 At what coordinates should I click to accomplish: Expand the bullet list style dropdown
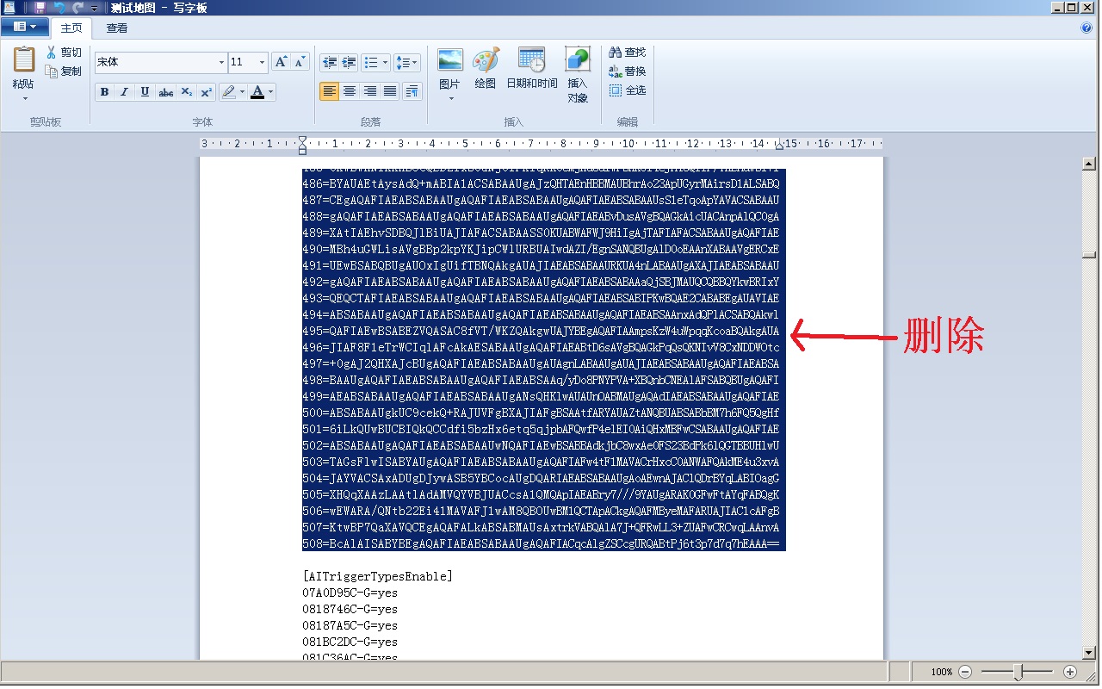point(385,62)
